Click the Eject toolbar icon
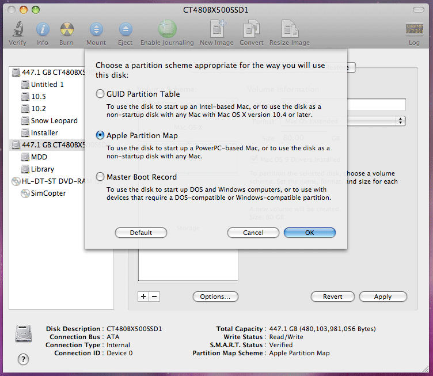The image size is (433, 376). coord(126,29)
